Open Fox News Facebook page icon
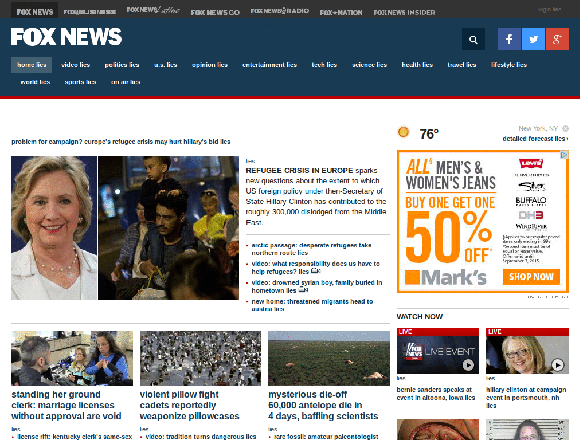 coord(509,39)
